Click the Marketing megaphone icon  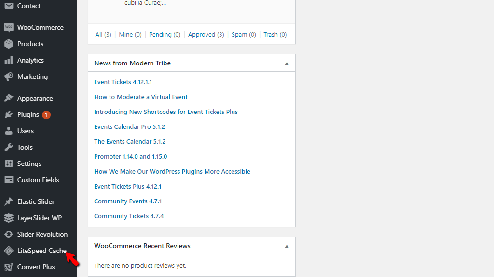pos(9,76)
